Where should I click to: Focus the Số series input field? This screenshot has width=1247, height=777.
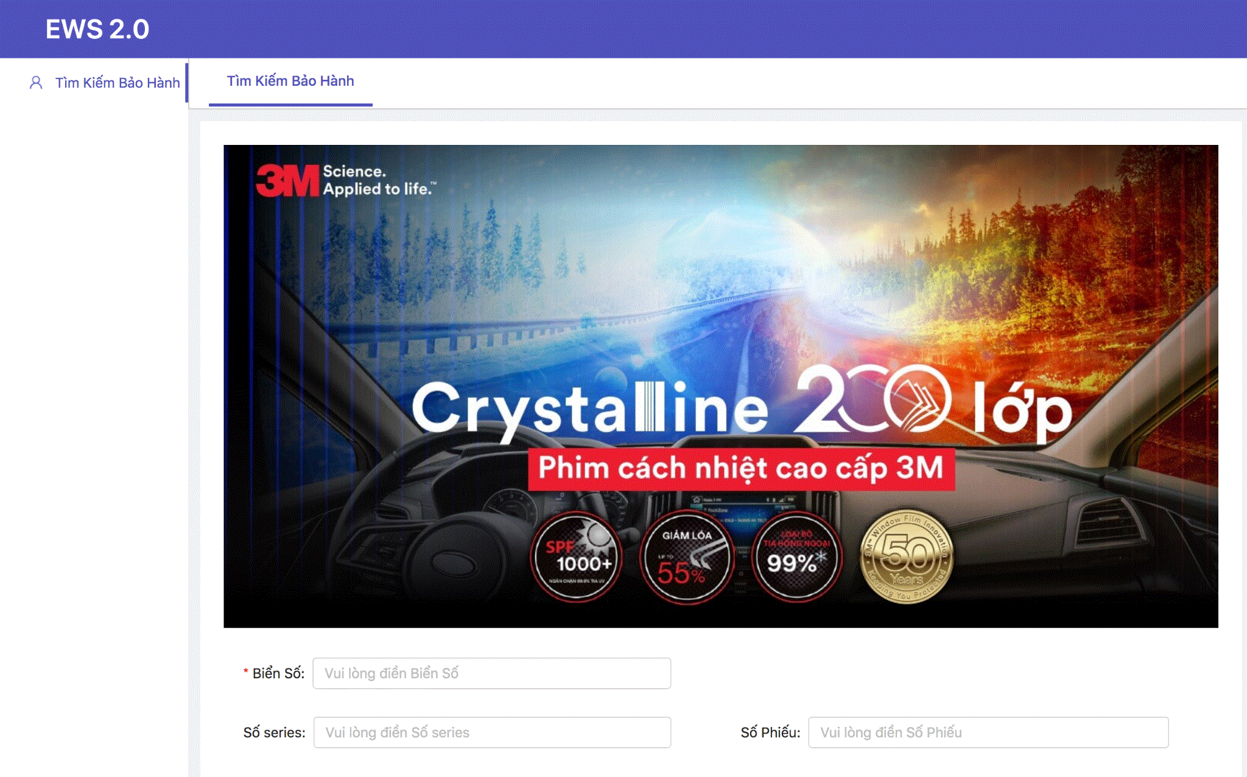(x=491, y=733)
